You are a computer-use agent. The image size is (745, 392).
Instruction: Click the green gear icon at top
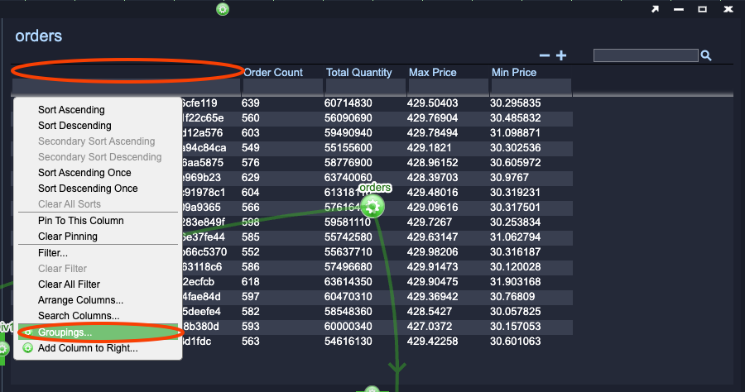pos(223,9)
